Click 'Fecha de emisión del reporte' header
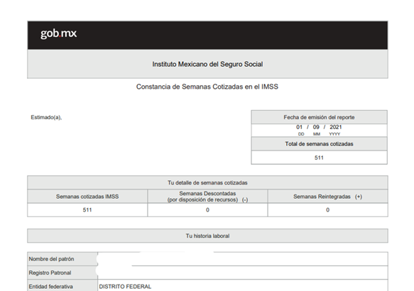 point(319,117)
